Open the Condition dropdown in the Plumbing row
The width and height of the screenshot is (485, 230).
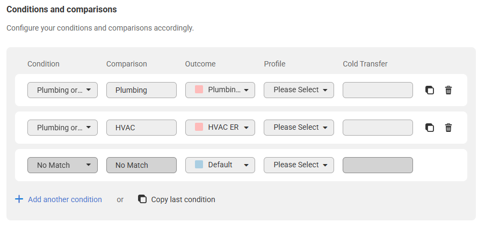tap(62, 90)
